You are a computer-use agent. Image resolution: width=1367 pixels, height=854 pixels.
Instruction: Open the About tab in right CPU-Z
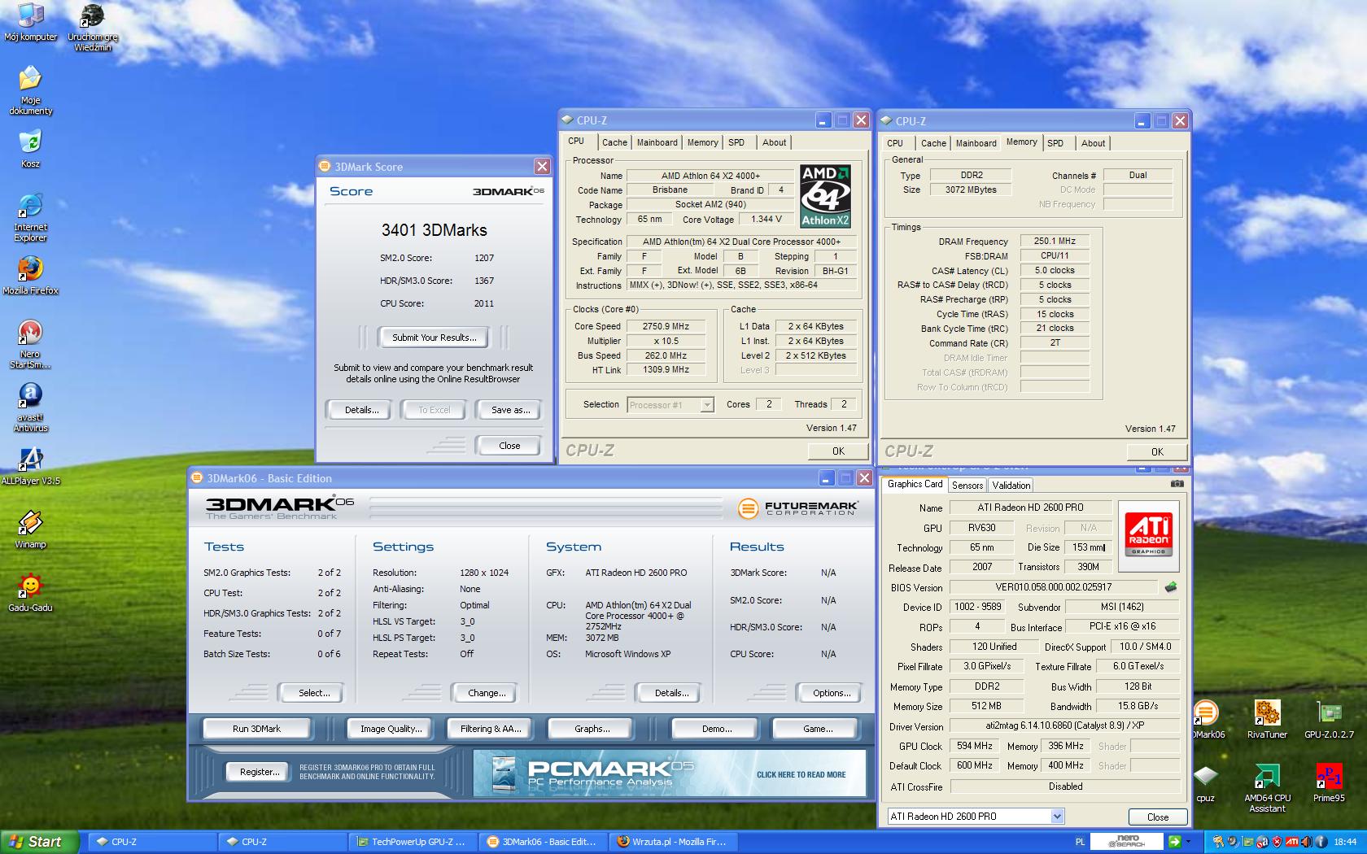pos(1093,143)
